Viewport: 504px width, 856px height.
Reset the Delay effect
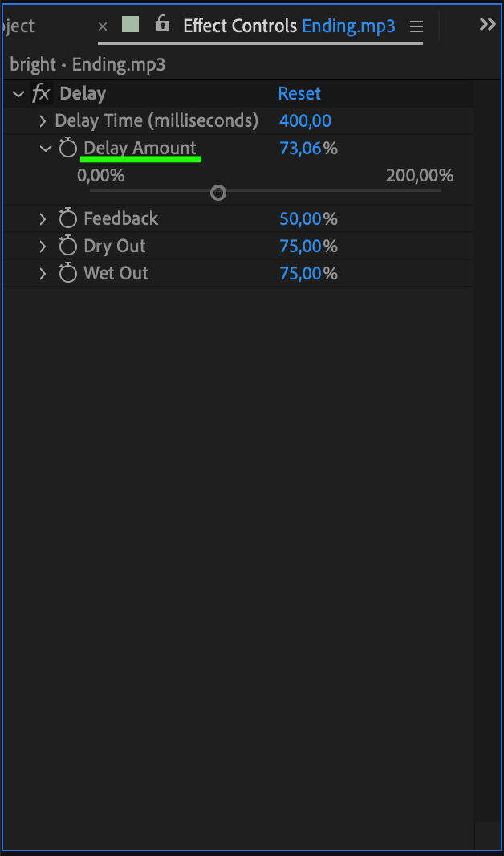tap(299, 94)
